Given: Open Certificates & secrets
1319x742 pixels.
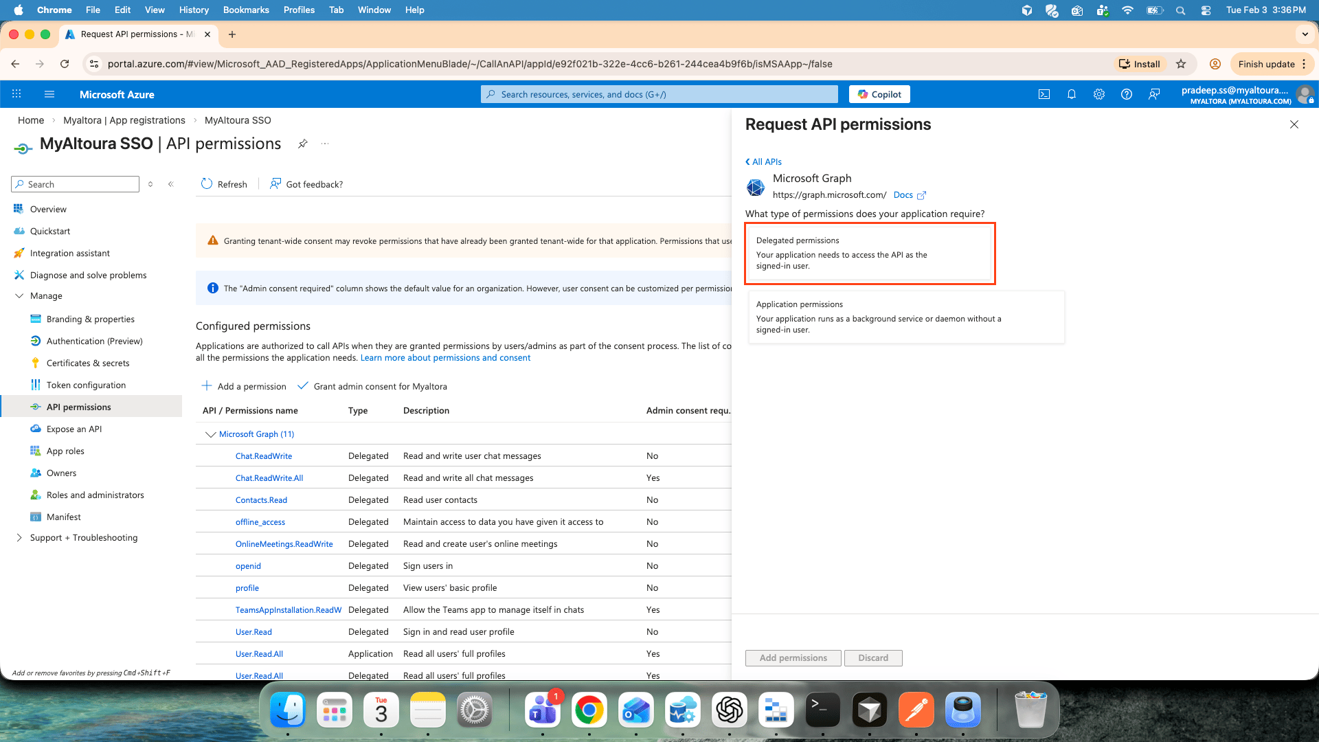Looking at the screenshot, I should 88,363.
